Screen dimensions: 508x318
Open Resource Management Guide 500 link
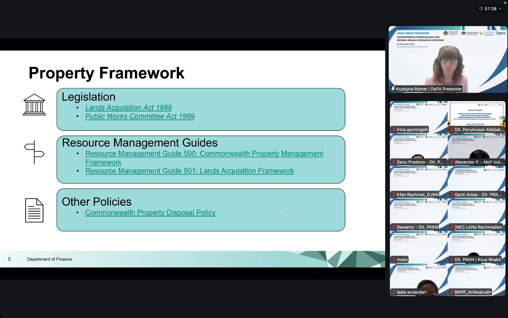[x=204, y=154]
